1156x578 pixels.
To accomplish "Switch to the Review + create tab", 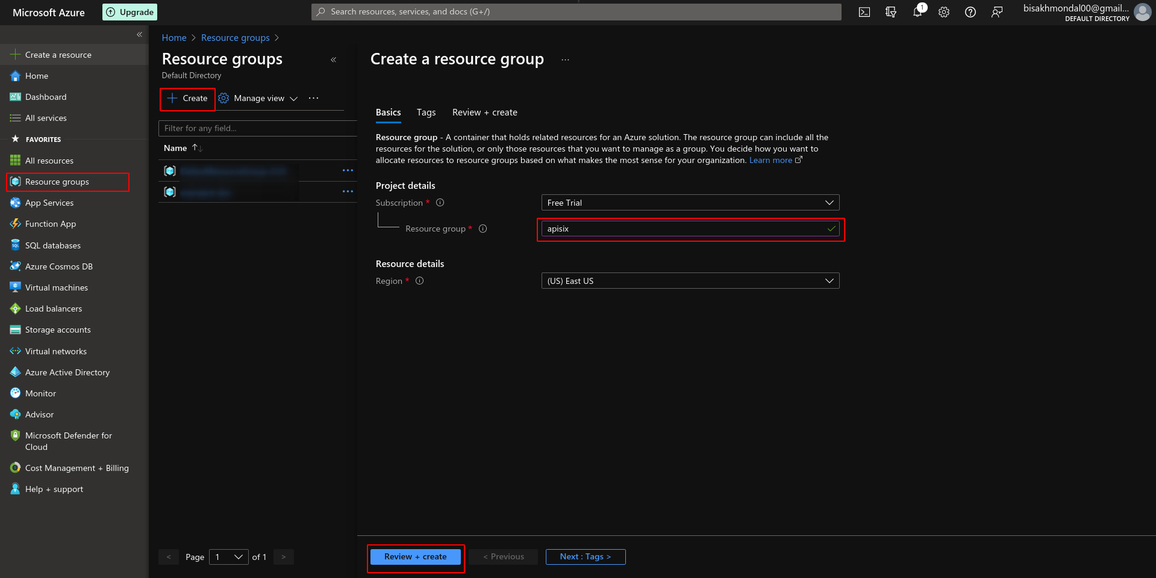I will pos(485,112).
